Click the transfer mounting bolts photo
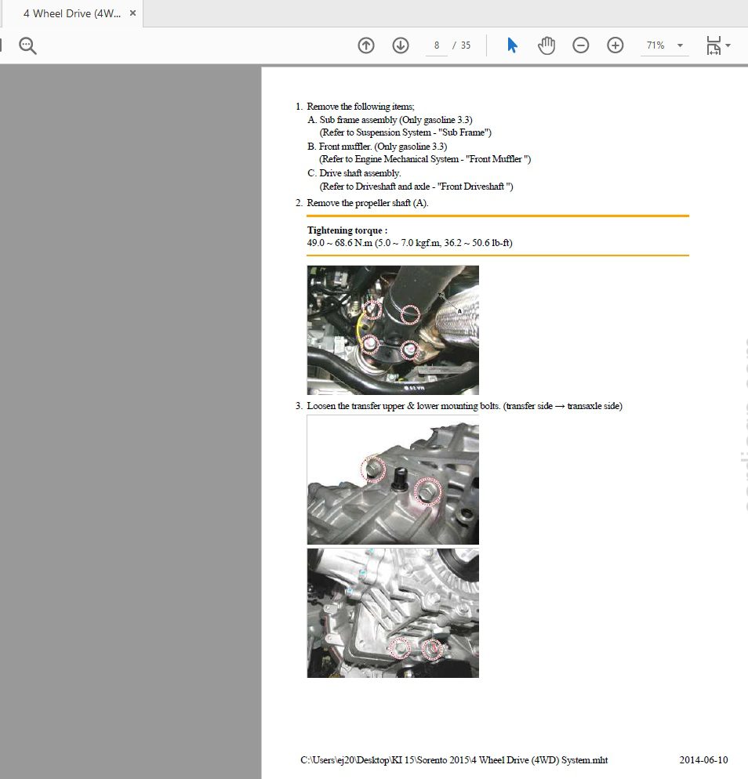 (392, 480)
